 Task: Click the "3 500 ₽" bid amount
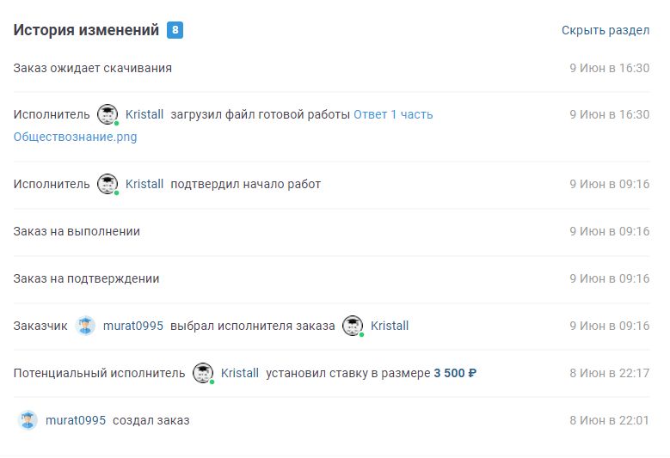(x=455, y=373)
